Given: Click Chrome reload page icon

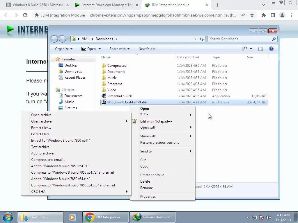Looking at the screenshot, I should tap(25, 15).
